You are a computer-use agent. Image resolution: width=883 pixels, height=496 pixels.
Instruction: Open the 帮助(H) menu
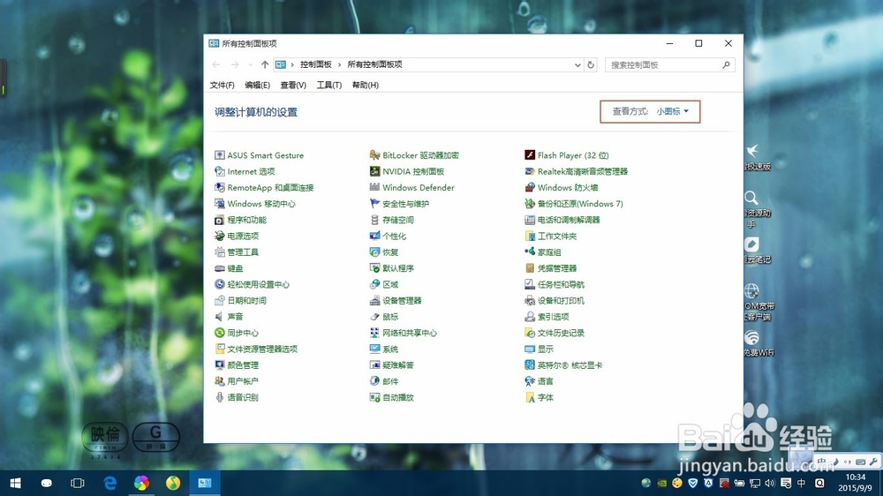coord(366,85)
